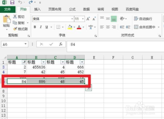Align text right
The height and width of the screenshot is (119, 164).
114,27
